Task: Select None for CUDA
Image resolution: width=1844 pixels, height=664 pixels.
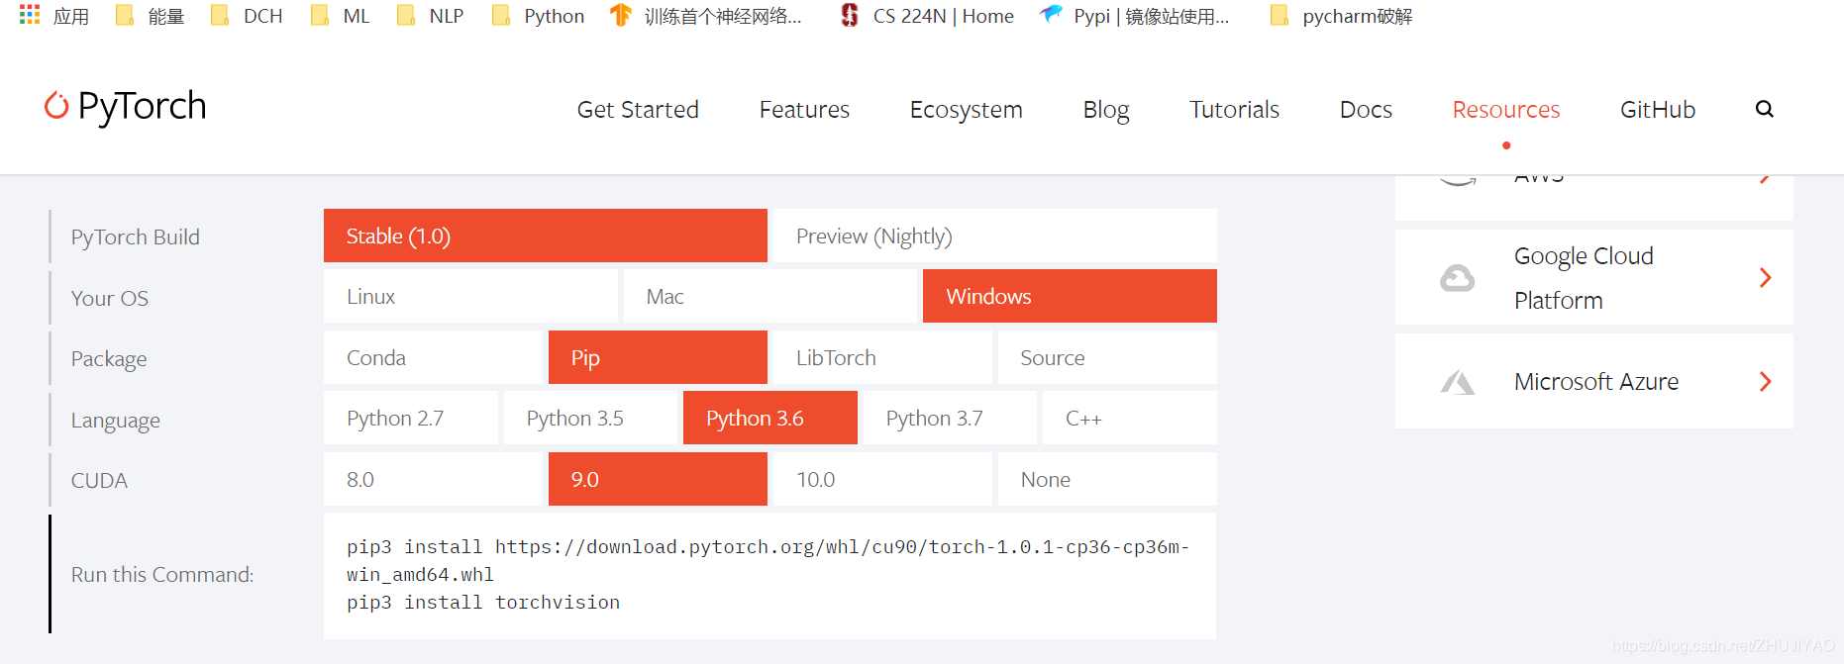Action: [x=1107, y=479]
